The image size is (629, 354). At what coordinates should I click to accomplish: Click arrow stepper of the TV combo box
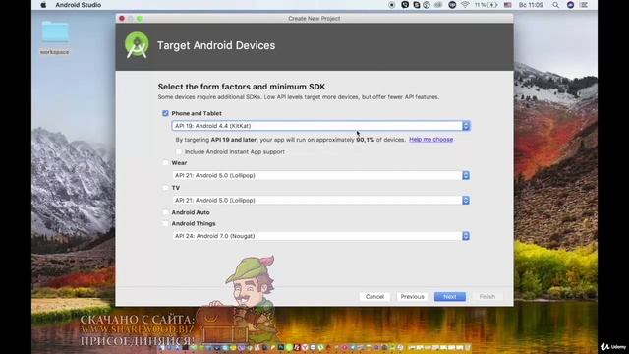466,200
